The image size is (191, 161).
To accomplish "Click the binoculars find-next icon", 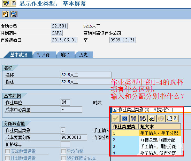I will click(x=143, y=118).
